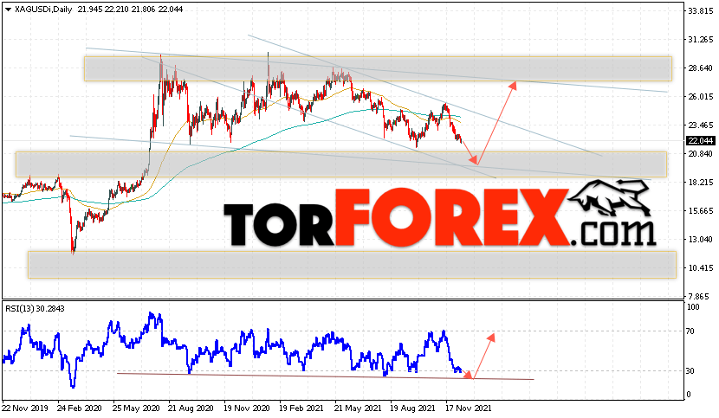Expand the XAGUSD chart symbol dropdown arrow
Screen dimensions: 719x418
point(8,10)
